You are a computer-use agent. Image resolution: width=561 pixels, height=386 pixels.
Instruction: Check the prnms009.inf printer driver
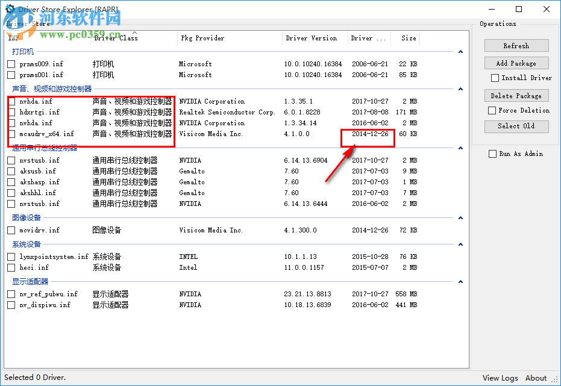pyautogui.click(x=10, y=64)
